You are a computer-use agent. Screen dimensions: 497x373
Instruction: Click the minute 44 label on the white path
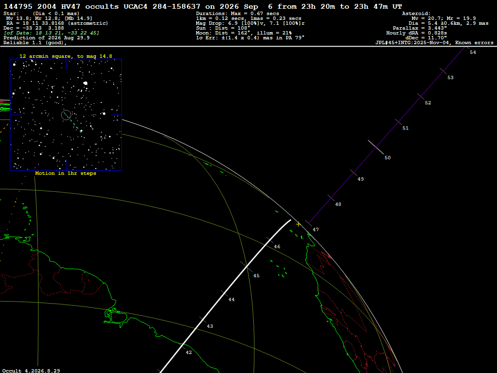(x=232, y=299)
